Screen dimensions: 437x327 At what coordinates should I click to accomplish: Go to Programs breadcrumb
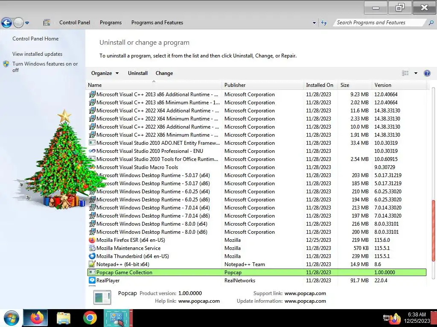pos(111,23)
